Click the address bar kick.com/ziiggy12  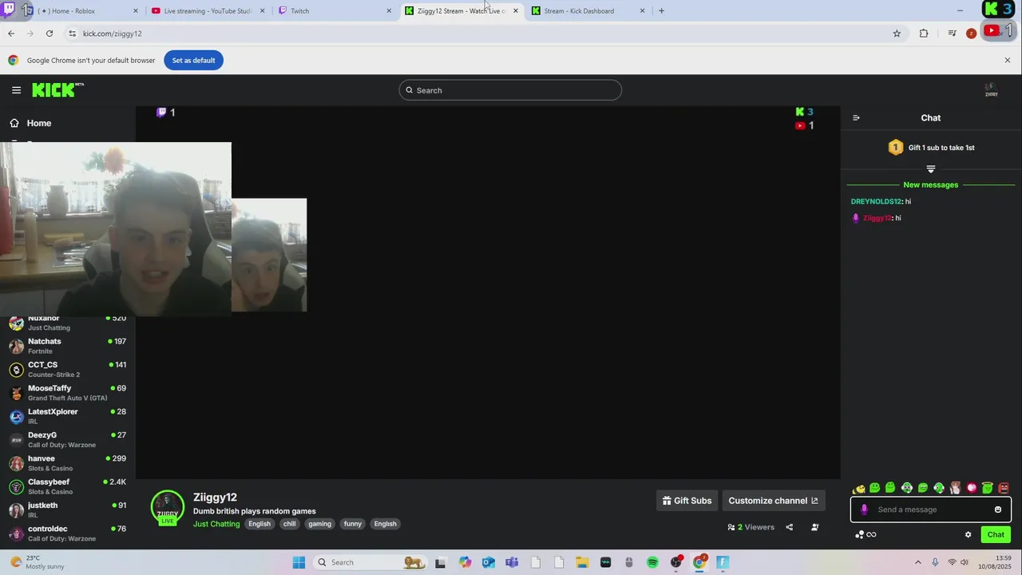[x=479, y=34]
